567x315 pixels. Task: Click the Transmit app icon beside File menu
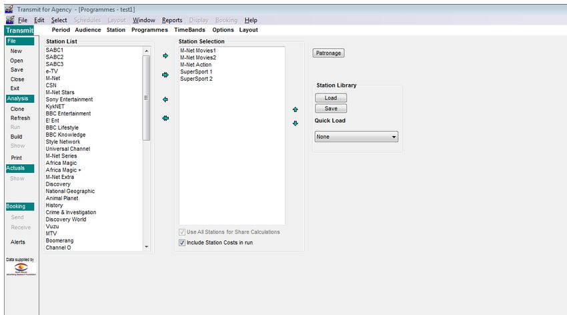[10, 20]
